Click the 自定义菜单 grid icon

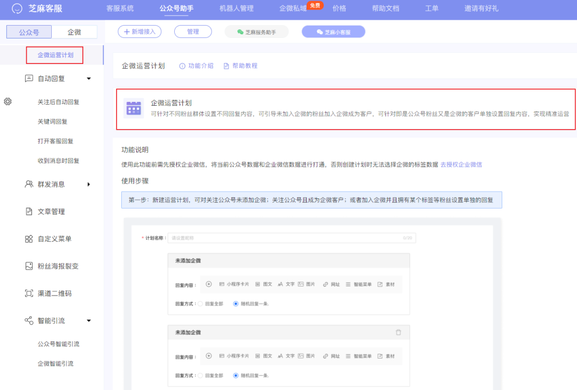[x=29, y=239]
